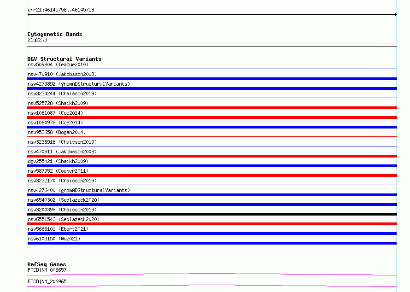Open variant nsv470910 (Jakobsson2008)

click(62, 74)
